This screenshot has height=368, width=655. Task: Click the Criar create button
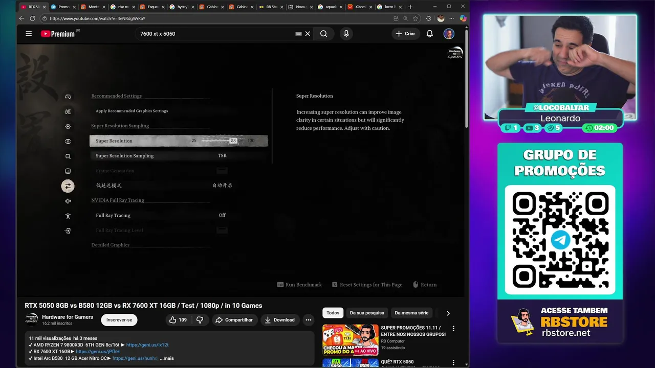tap(405, 34)
